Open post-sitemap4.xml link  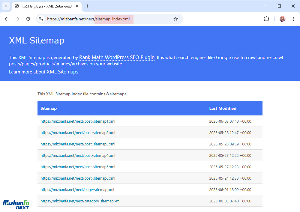tap(78, 155)
